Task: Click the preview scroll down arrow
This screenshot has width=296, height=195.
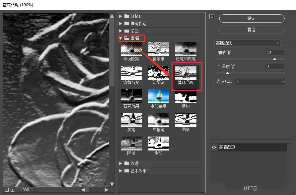Action: 112,184
